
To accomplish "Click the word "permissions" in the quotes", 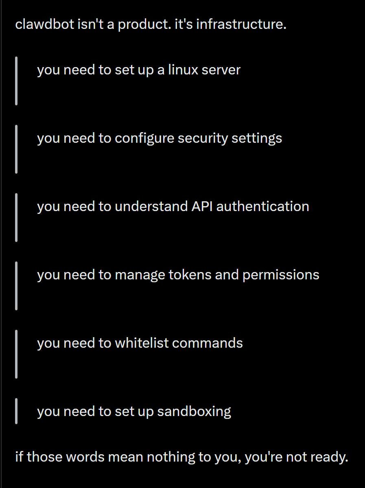I will pos(281,275).
